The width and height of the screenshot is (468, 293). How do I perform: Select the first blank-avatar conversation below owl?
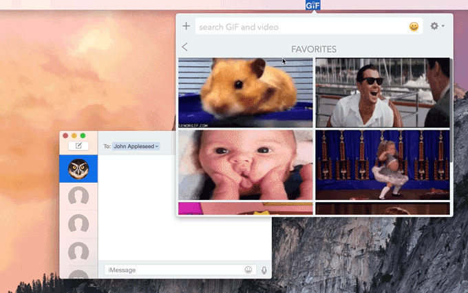click(x=78, y=197)
